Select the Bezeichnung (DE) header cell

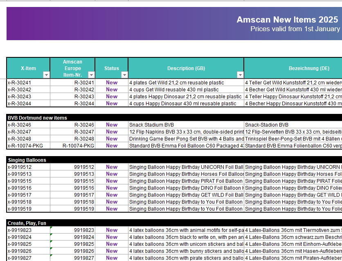[x=293, y=68]
